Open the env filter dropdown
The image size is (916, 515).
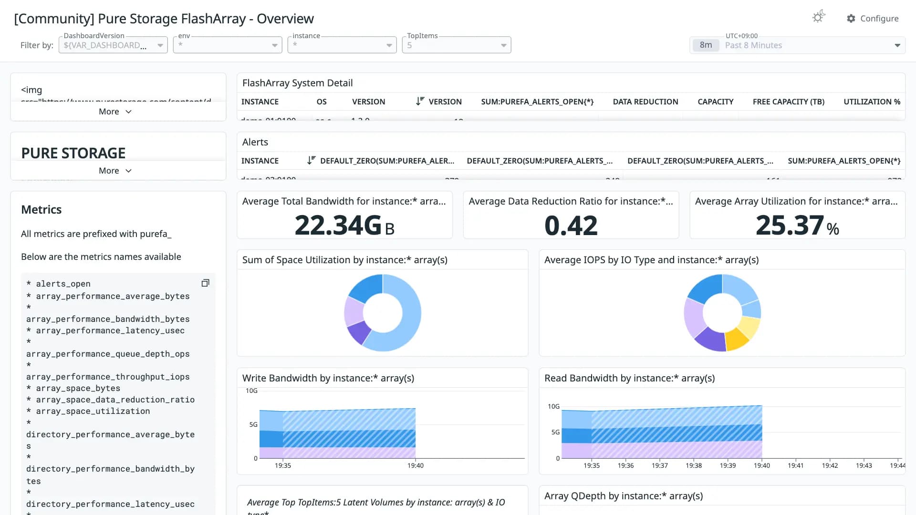point(228,45)
